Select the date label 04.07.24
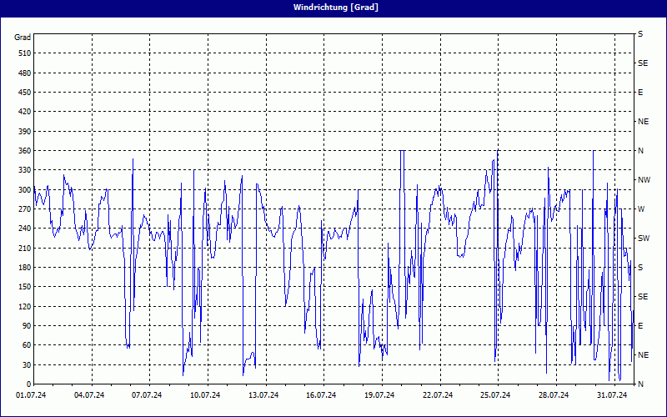This screenshot has height=417, width=667. click(x=89, y=395)
